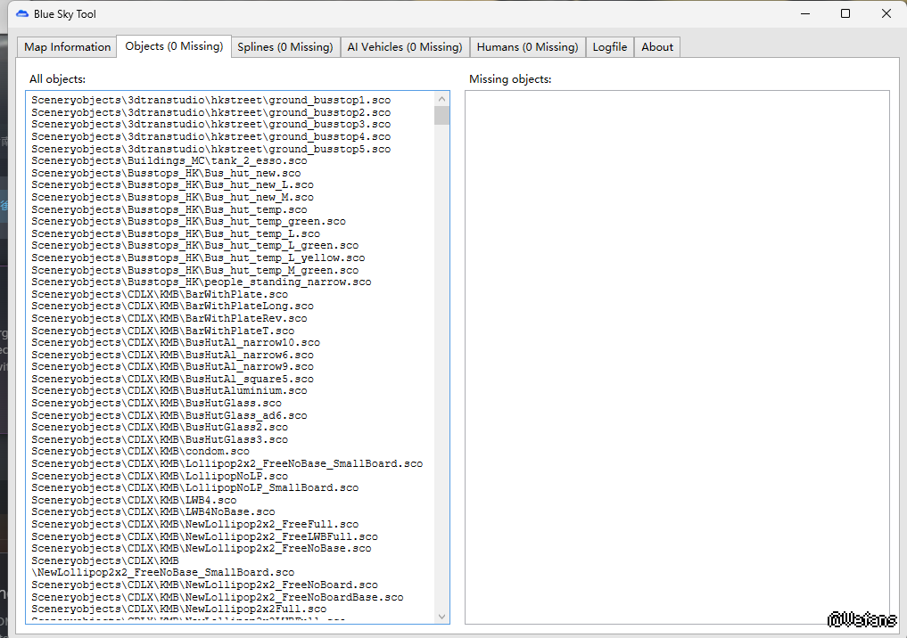Minimize the Blue Sky Tool window

pos(804,14)
